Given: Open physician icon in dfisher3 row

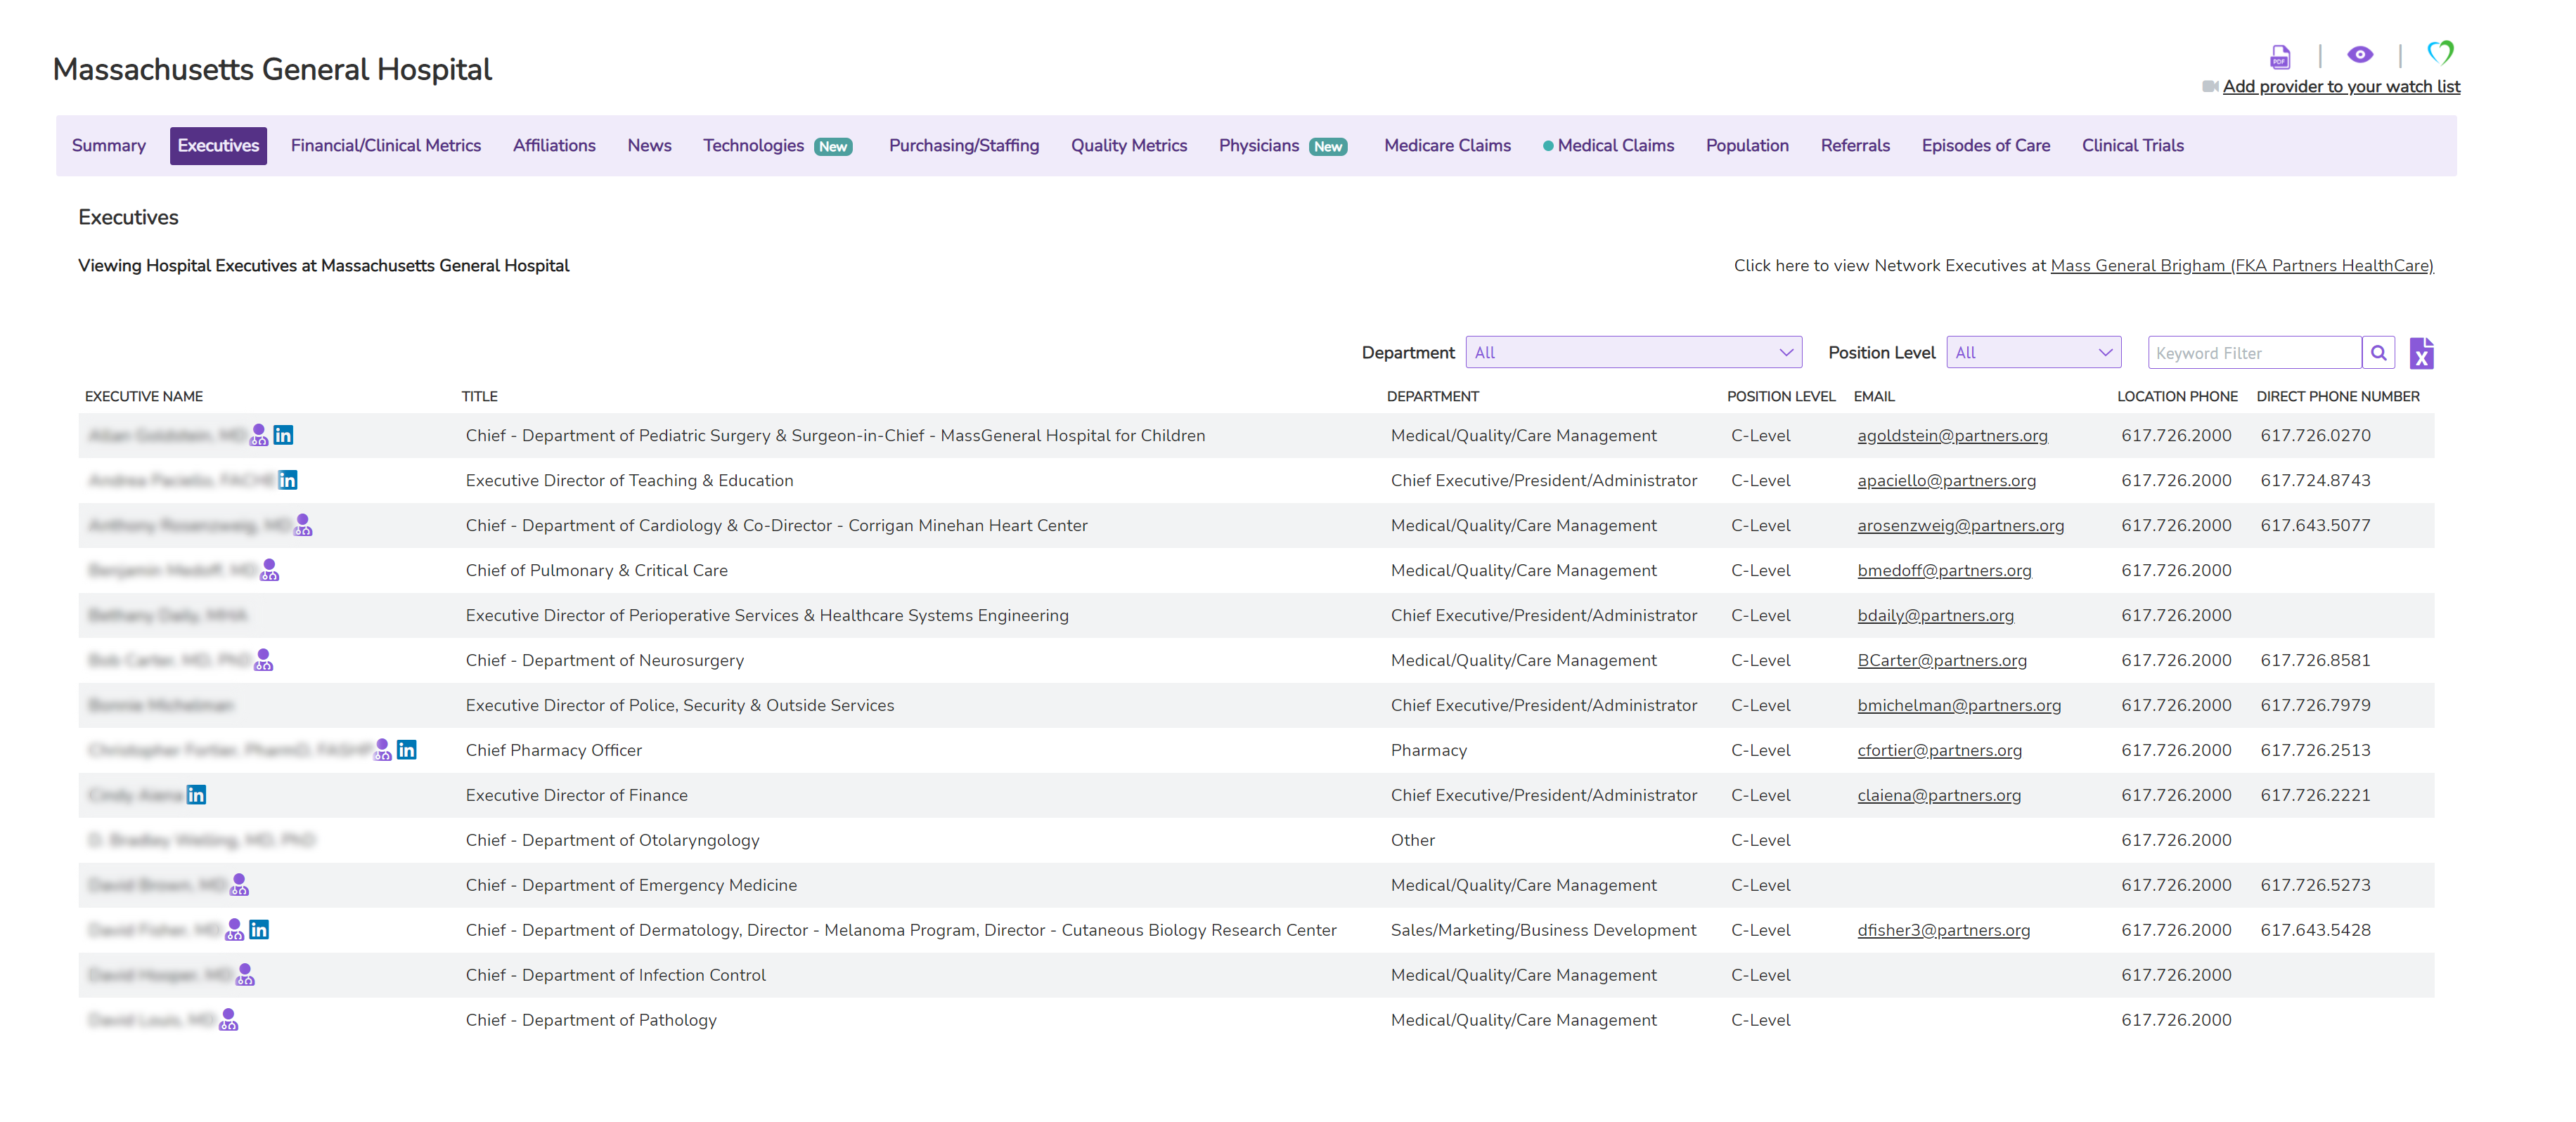Looking at the screenshot, I should (x=234, y=929).
